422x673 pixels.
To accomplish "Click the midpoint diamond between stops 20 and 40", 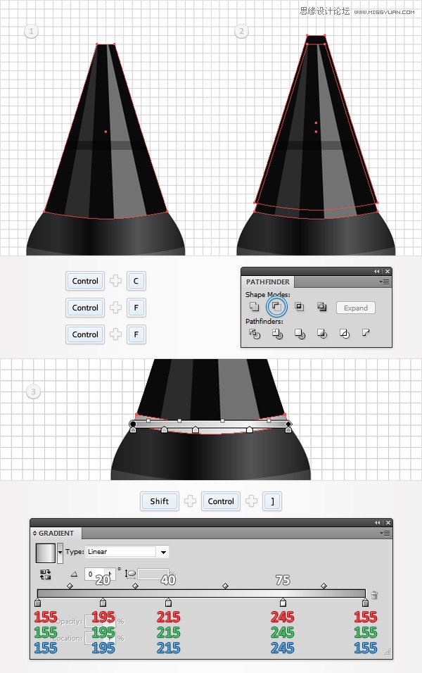I will pos(136,586).
